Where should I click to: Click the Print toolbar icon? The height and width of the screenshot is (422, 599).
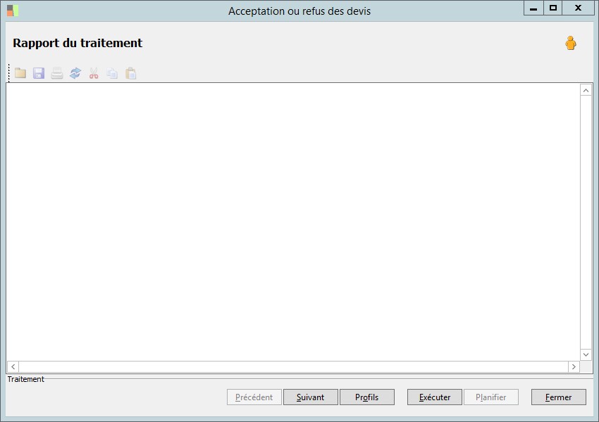(57, 73)
